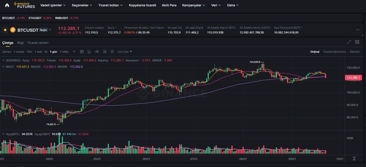
Task: Select the 1 hafta interval
Action: (64, 52)
